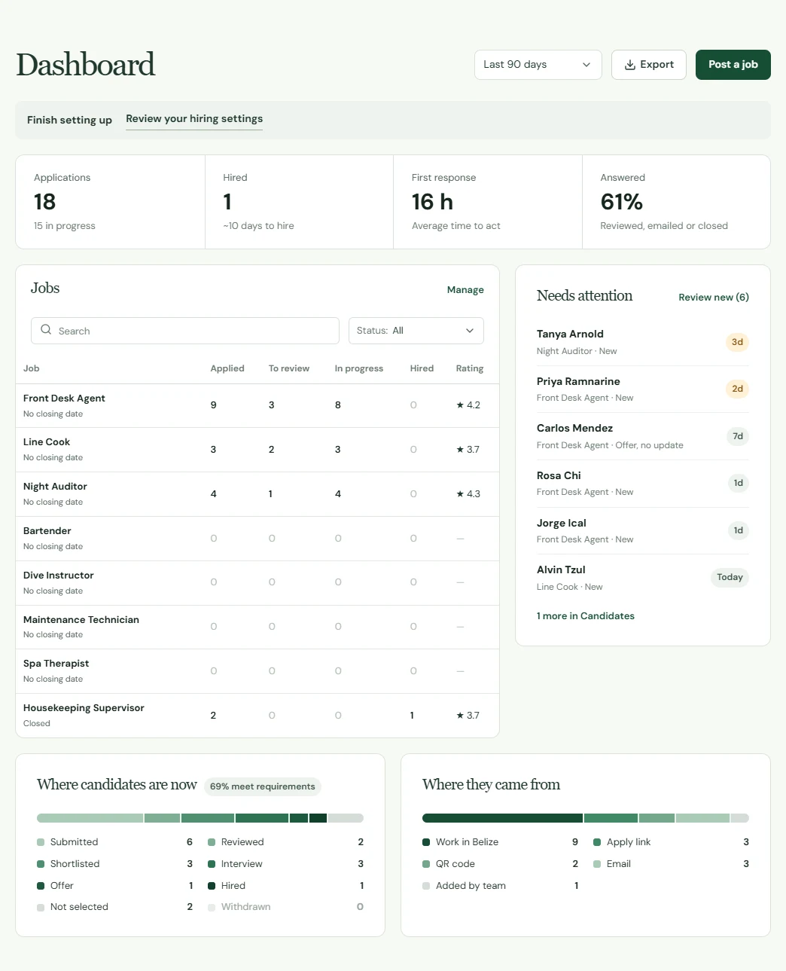Click the Added by team legend entry

click(501, 886)
